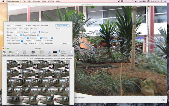Image resolution: width=169 pixels, height=106 pixels.
Task: Click the volume speaker icon in menu bar
Action: point(136,1)
